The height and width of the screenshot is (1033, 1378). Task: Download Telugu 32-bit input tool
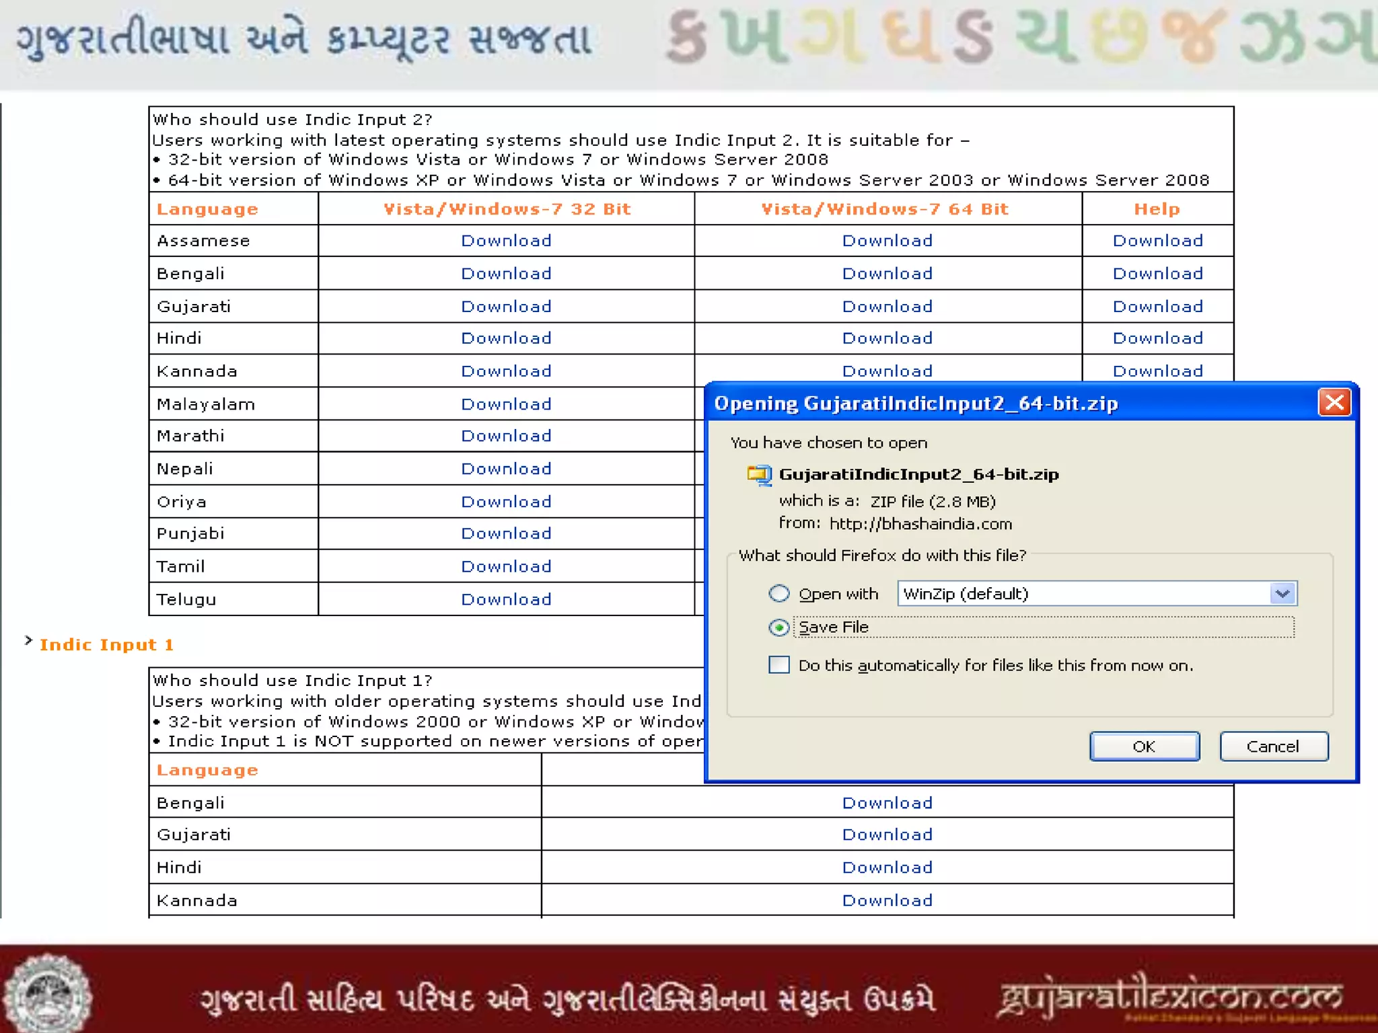pyautogui.click(x=506, y=599)
